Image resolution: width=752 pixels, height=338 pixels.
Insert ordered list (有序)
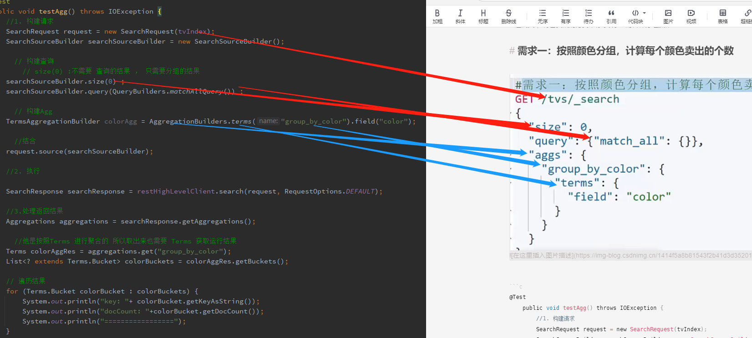point(566,16)
